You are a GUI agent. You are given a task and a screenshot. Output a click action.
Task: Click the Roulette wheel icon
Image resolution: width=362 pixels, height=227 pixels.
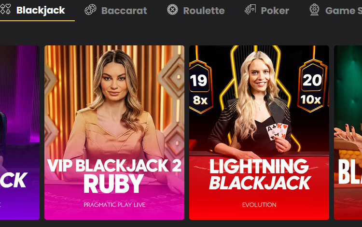coord(172,10)
